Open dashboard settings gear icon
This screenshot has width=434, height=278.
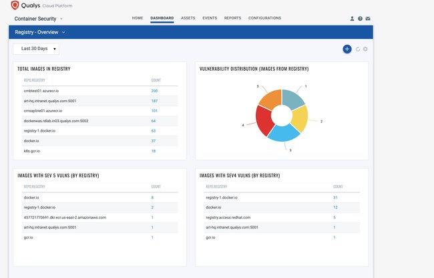365,49
